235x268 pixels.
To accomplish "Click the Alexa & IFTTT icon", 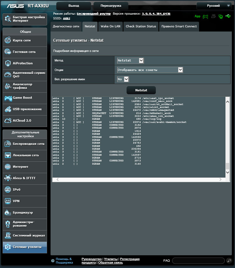I will pos(8,178).
